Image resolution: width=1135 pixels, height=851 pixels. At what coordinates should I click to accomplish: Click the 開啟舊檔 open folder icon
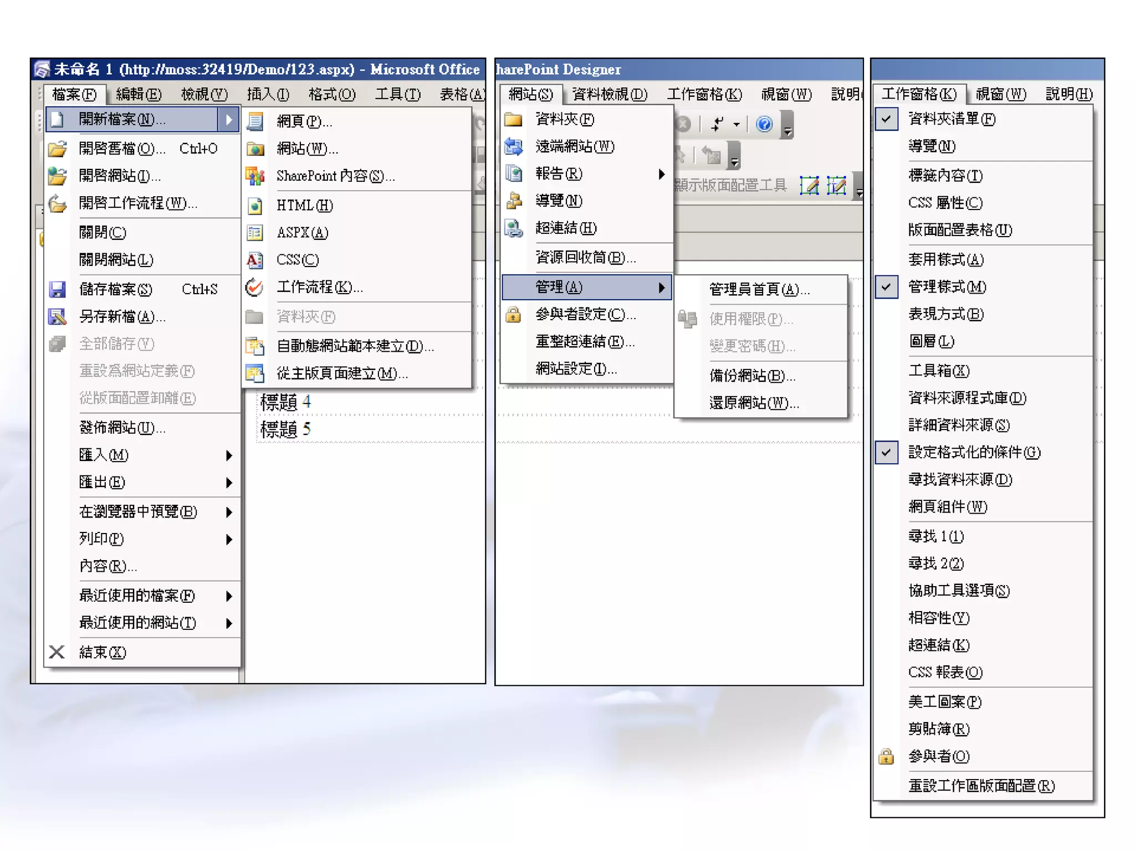click(57, 148)
